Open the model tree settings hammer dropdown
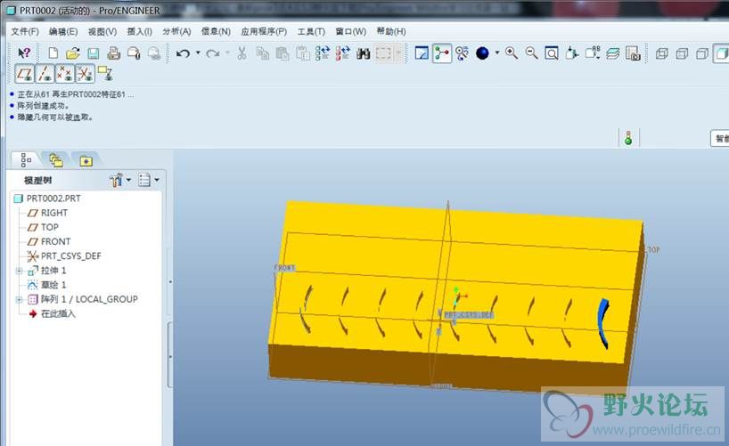This screenshot has width=729, height=446. tap(120, 180)
